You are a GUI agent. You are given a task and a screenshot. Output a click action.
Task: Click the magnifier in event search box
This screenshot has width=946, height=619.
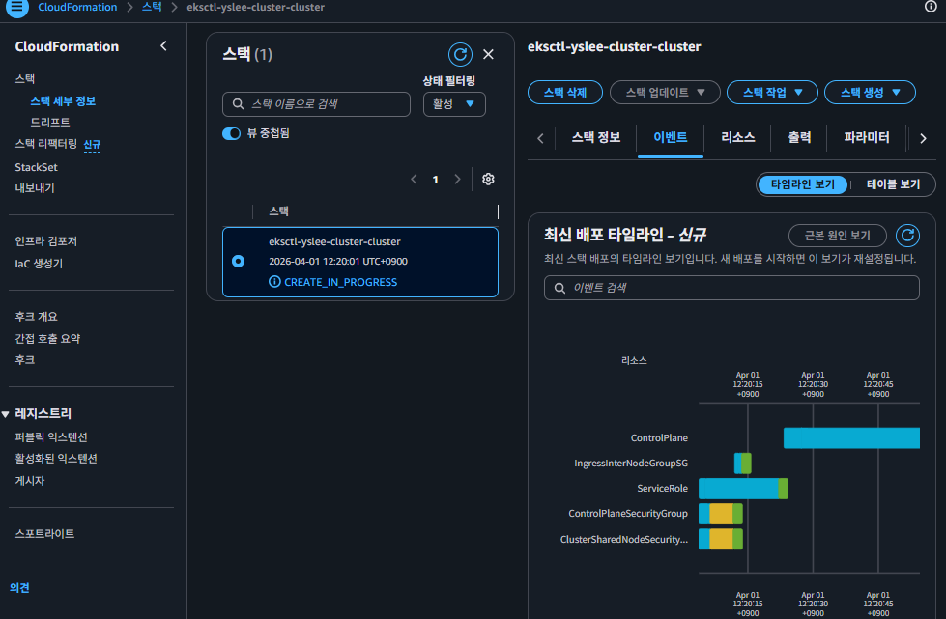point(559,288)
